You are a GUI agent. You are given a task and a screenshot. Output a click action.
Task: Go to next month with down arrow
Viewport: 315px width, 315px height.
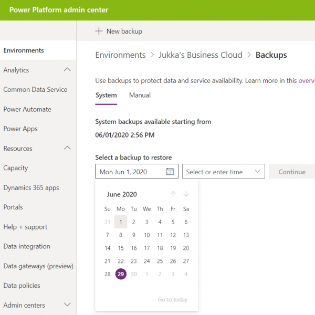click(186, 194)
